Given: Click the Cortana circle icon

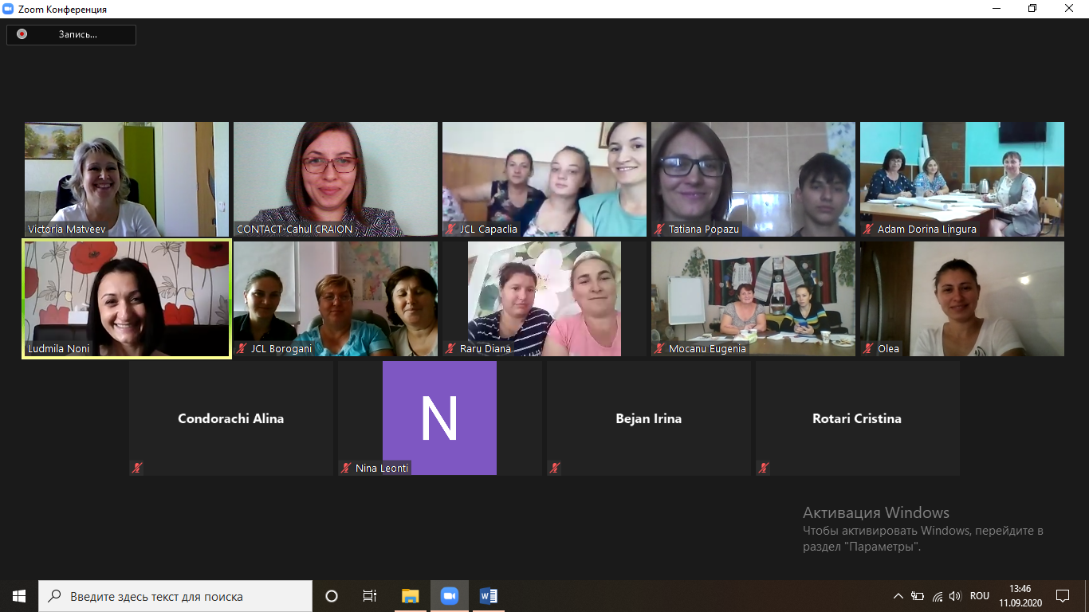Looking at the screenshot, I should 332,596.
